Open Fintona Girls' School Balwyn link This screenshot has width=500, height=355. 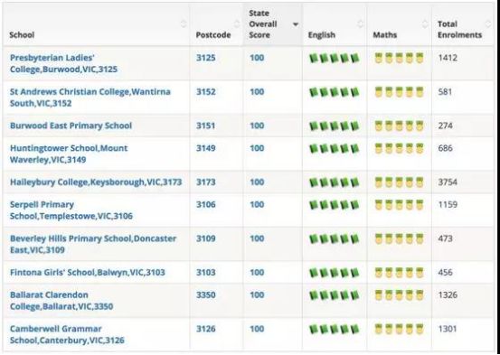pyautogui.click(x=88, y=273)
